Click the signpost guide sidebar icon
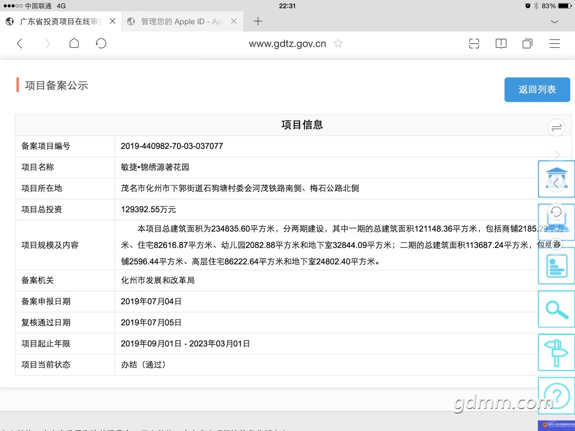The height and width of the screenshot is (431, 575). click(557, 353)
